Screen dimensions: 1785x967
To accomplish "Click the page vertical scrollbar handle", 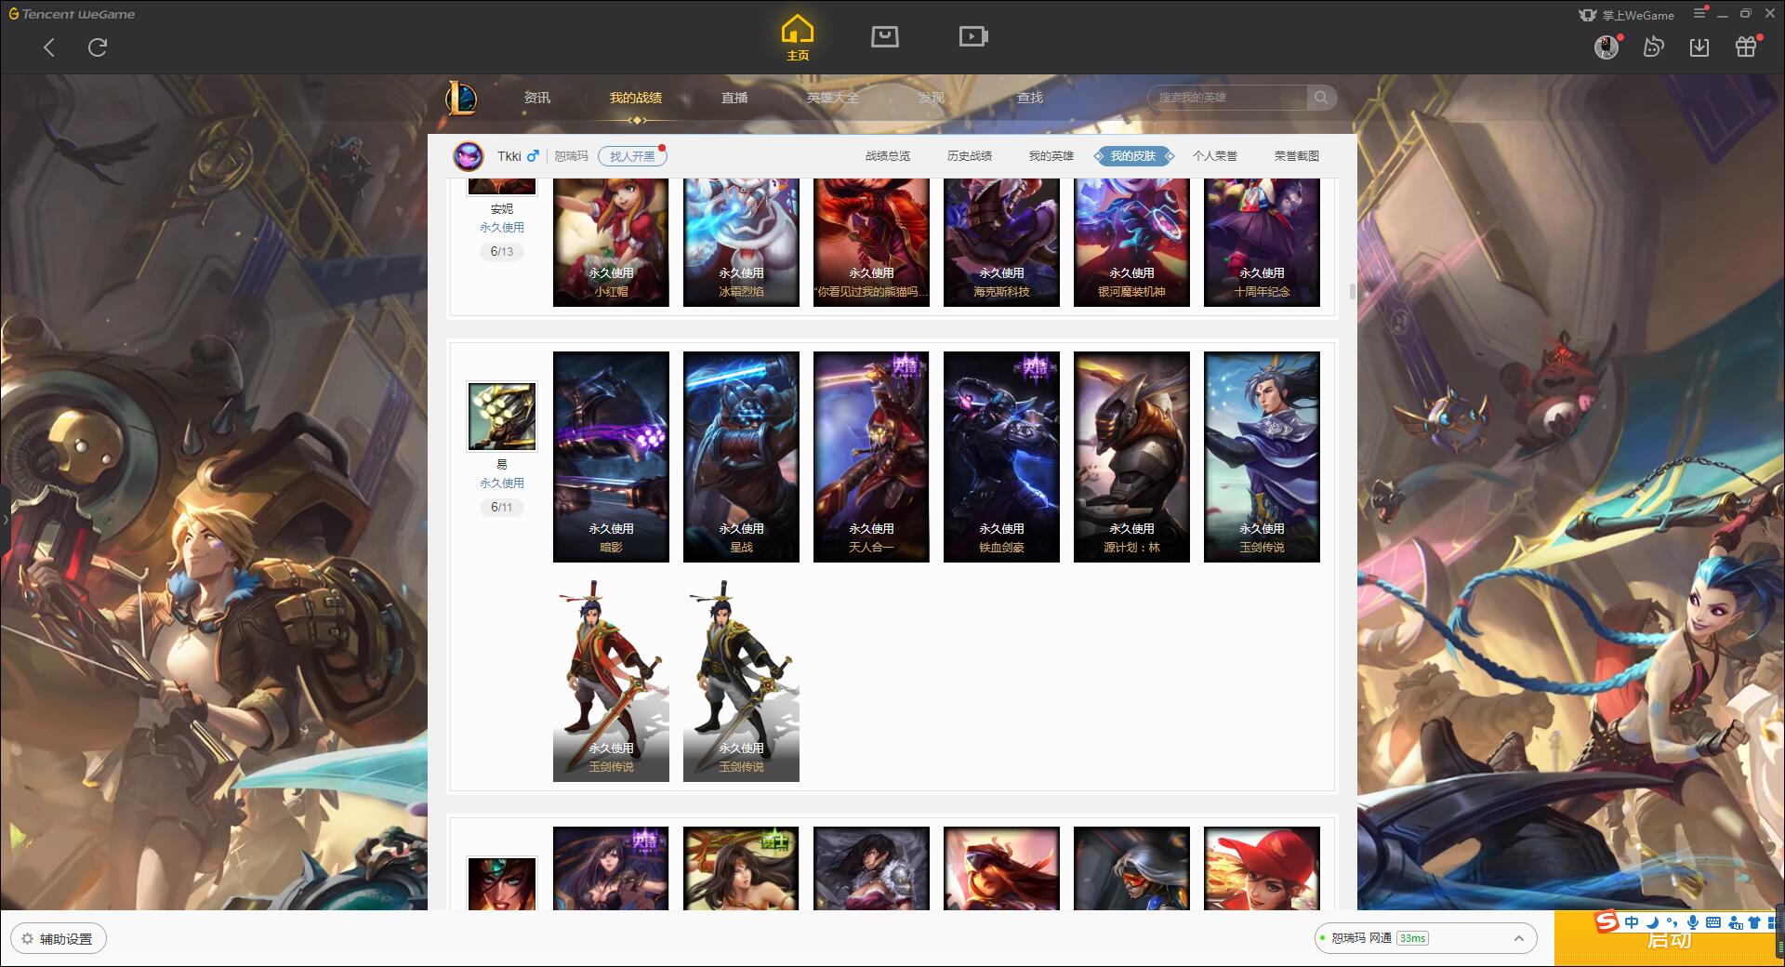I will (1352, 291).
